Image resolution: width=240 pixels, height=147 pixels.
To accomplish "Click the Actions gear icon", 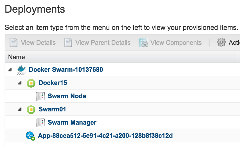I will [x=221, y=42].
